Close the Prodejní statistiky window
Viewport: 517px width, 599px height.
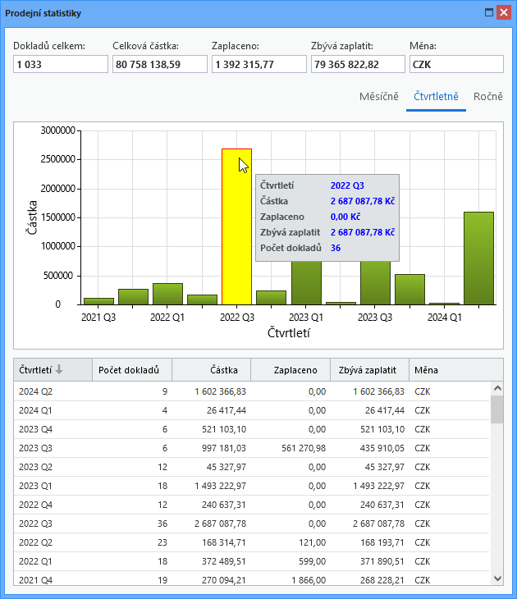tap(504, 12)
